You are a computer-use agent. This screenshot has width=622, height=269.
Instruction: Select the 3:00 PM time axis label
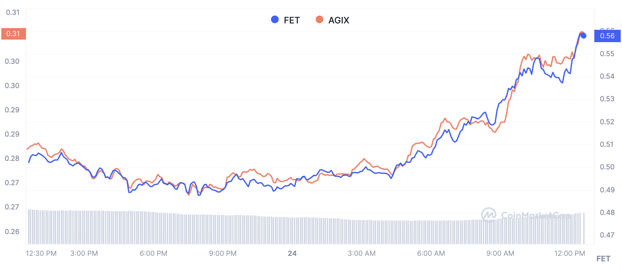pyautogui.click(x=84, y=254)
